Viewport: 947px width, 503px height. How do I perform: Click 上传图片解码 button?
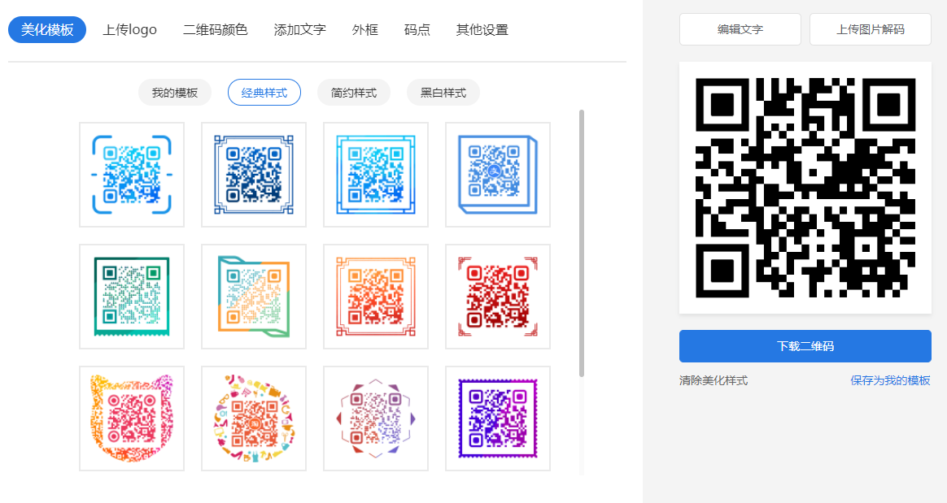pyautogui.click(x=871, y=29)
